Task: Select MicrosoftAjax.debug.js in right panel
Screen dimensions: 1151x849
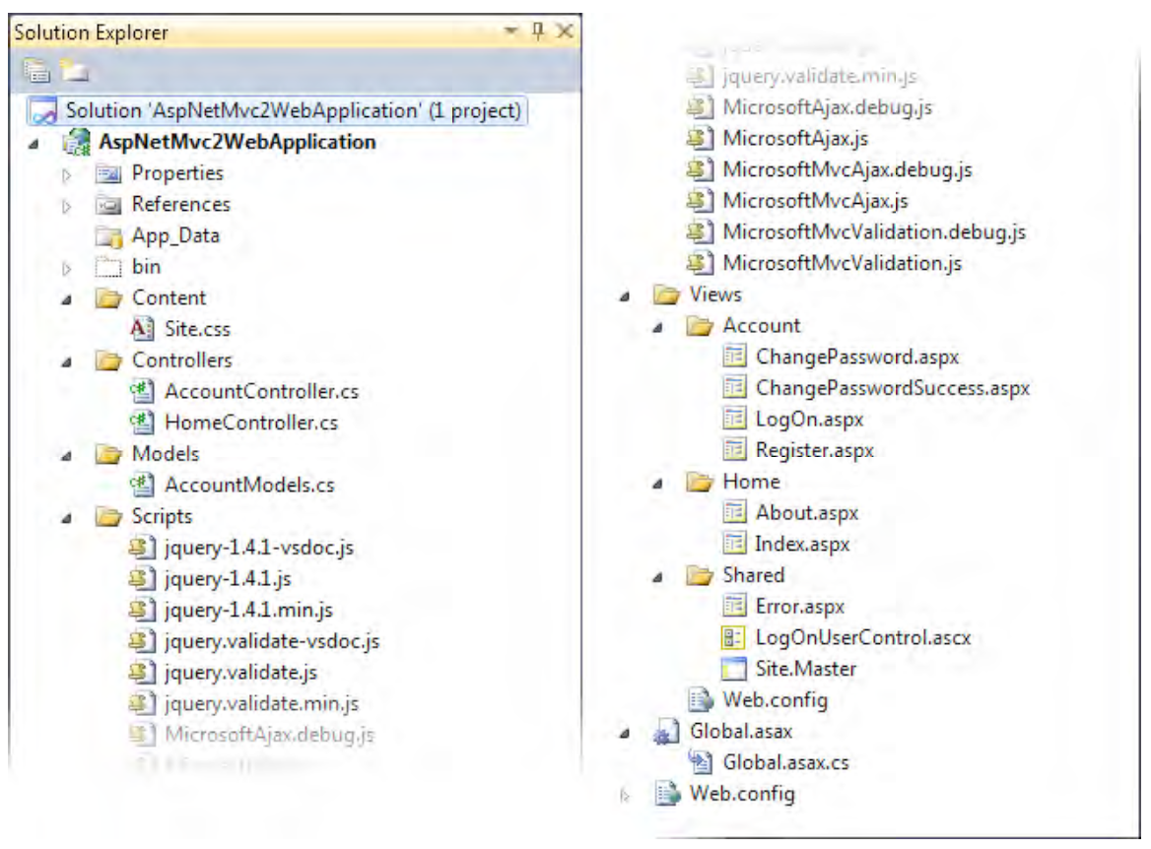Action: tap(828, 107)
